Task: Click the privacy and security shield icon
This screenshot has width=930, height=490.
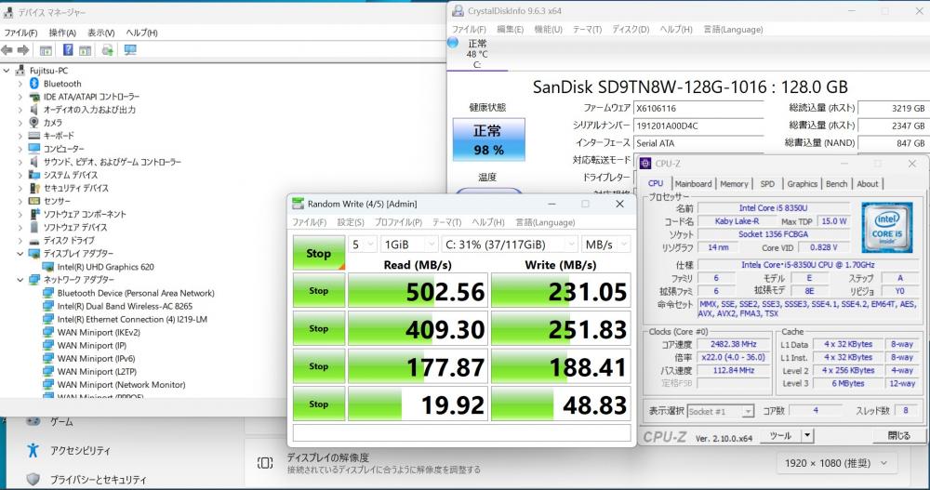Action: pyautogui.click(x=33, y=480)
